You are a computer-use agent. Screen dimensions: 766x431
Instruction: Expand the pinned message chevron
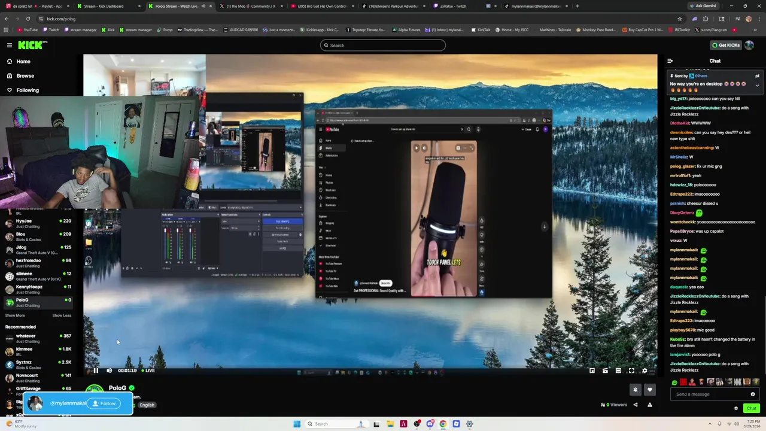point(757,86)
